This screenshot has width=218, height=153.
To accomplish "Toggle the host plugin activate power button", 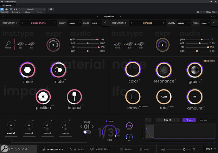I will tap(2, 9).
